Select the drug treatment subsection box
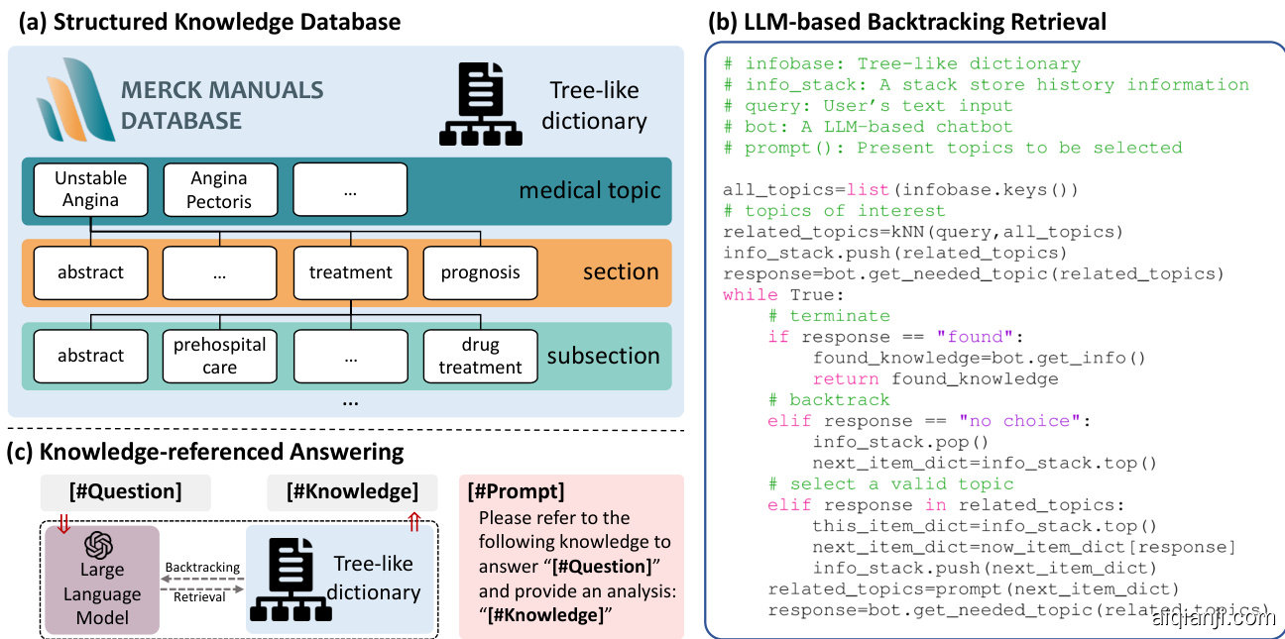1285x639 pixels. tap(480, 356)
